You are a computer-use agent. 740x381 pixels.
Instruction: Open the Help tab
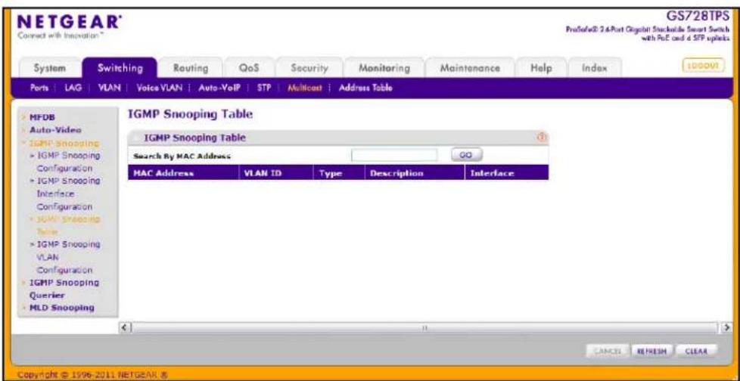[x=541, y=68]
